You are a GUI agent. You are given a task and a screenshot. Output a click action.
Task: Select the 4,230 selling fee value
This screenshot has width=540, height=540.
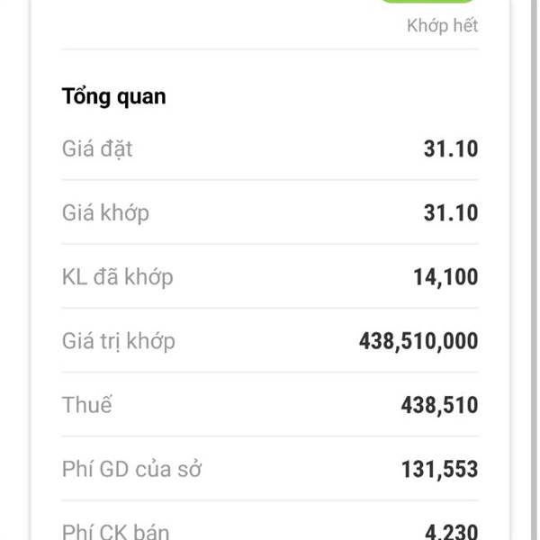click(452, 533)
